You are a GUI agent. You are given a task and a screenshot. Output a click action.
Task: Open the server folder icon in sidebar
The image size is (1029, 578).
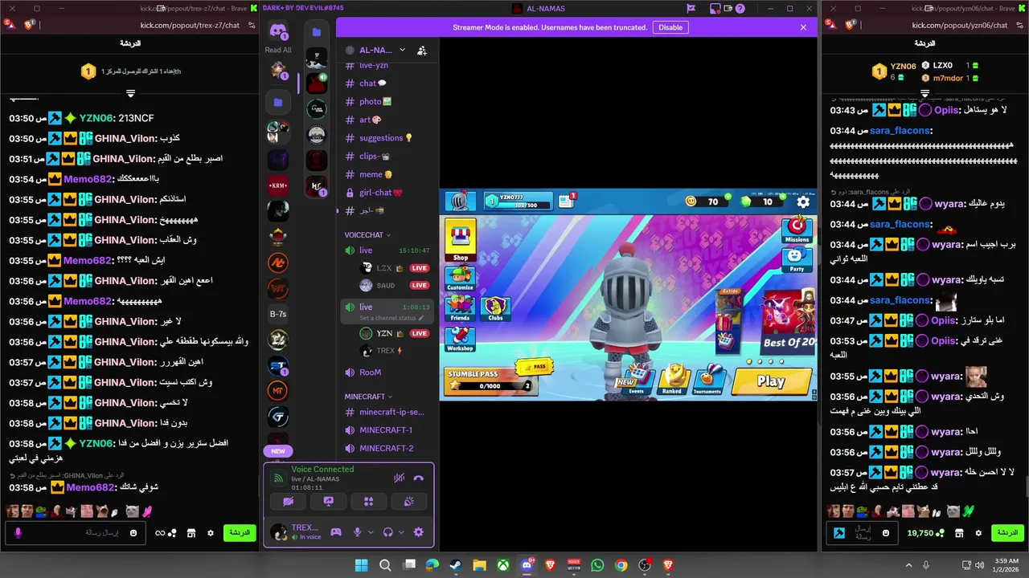[278, 102]
